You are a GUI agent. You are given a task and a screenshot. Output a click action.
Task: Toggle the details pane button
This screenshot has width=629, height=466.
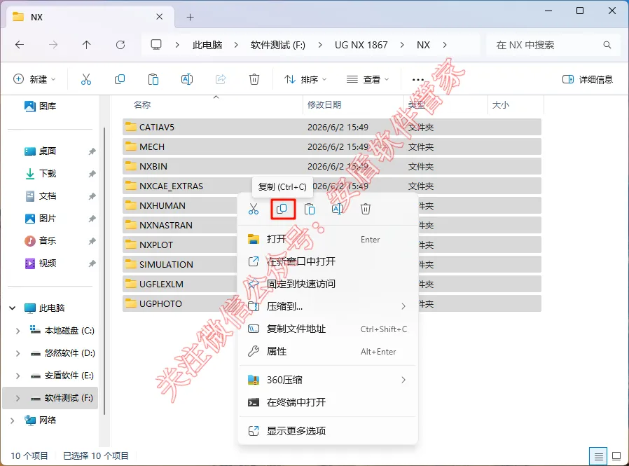[x=588, y=79]
